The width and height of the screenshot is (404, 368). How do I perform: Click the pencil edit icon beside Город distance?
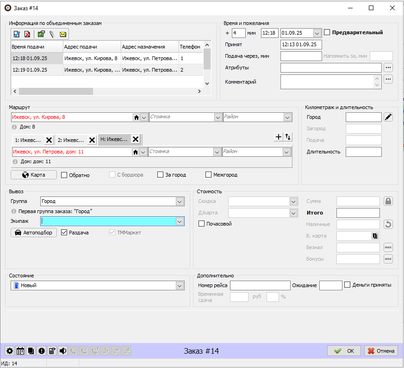click(388, 117)
